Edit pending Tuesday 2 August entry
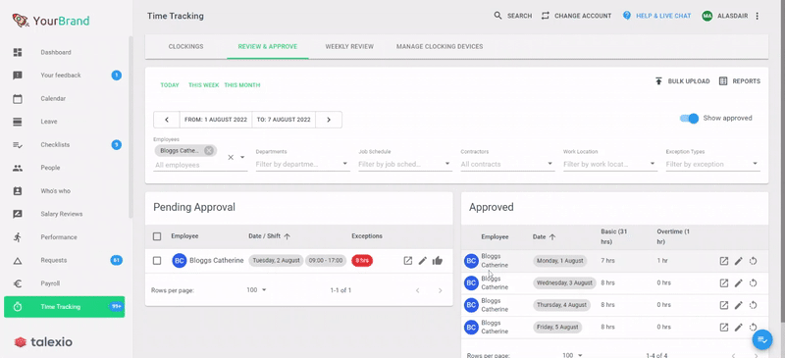The image size is (785, 358). [423, 260]
